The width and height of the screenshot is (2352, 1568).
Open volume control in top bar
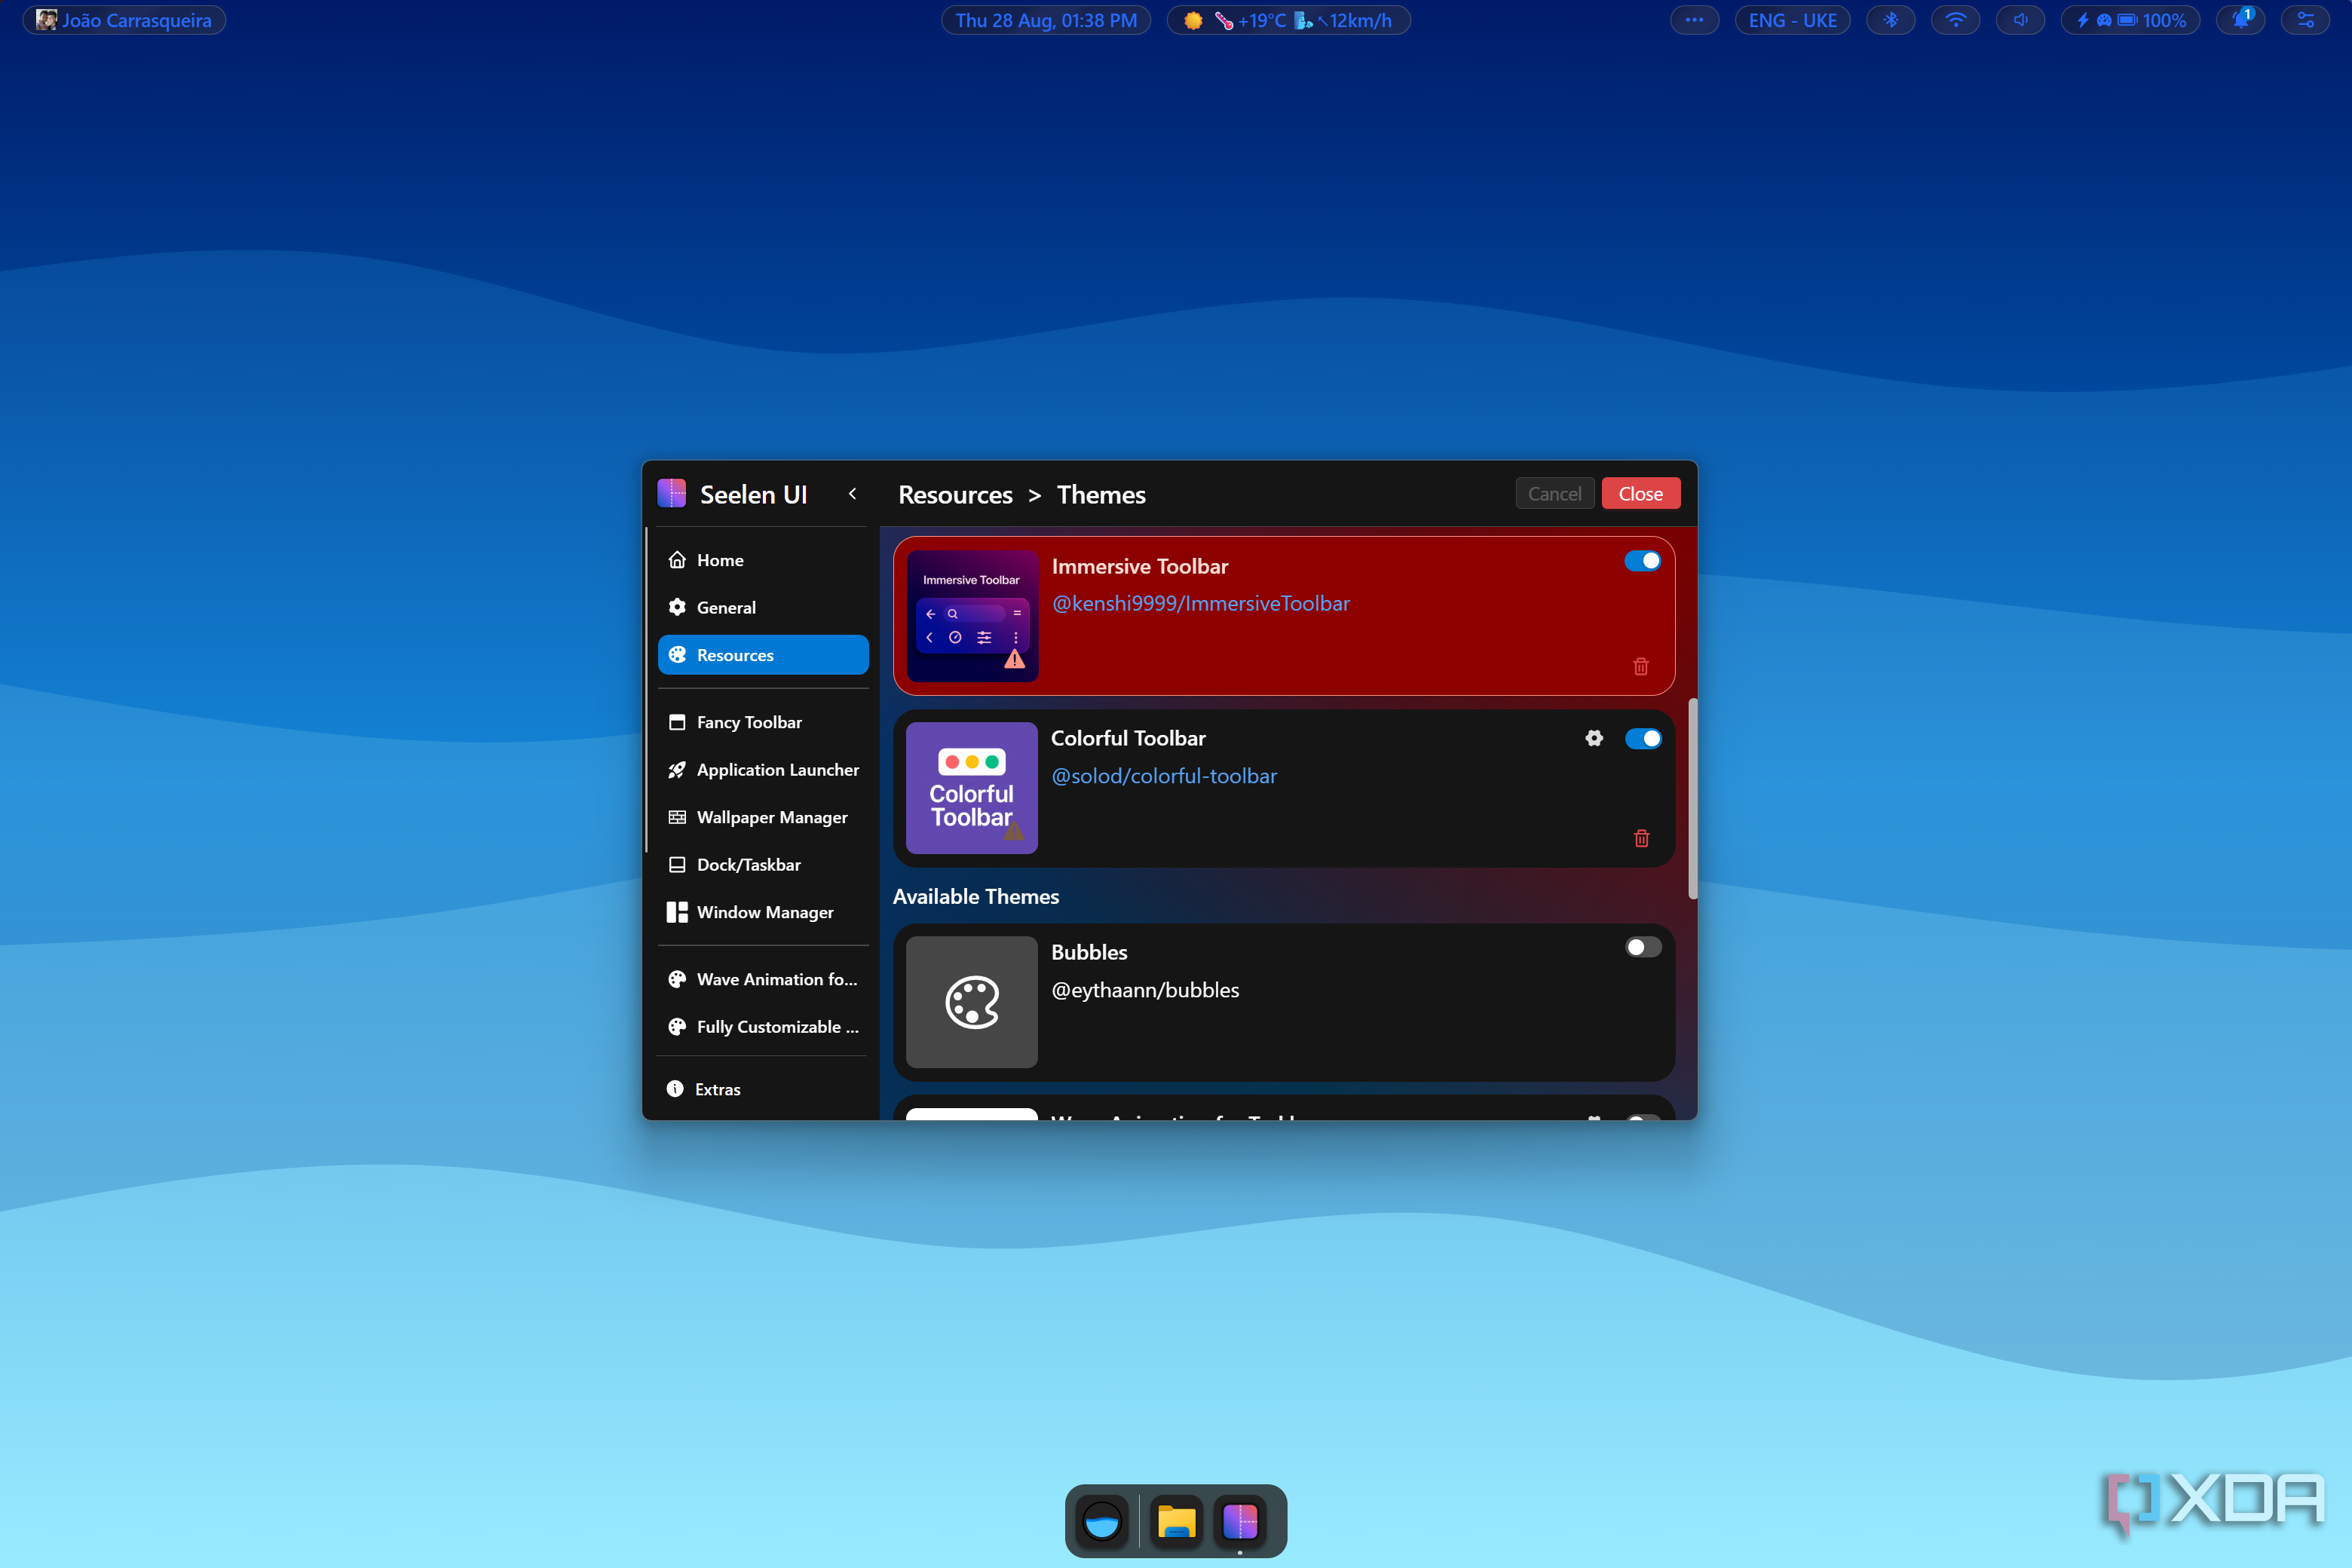pos(2020,20)
